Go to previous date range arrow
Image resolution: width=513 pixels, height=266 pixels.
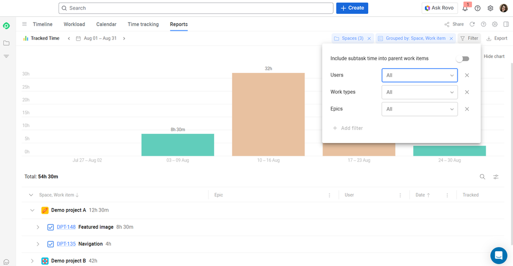69,38
